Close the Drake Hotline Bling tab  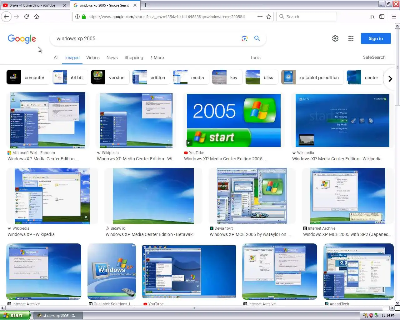(x=65, y=5)
